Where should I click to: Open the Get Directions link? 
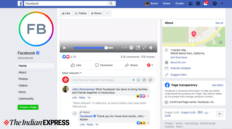(179, 57)
